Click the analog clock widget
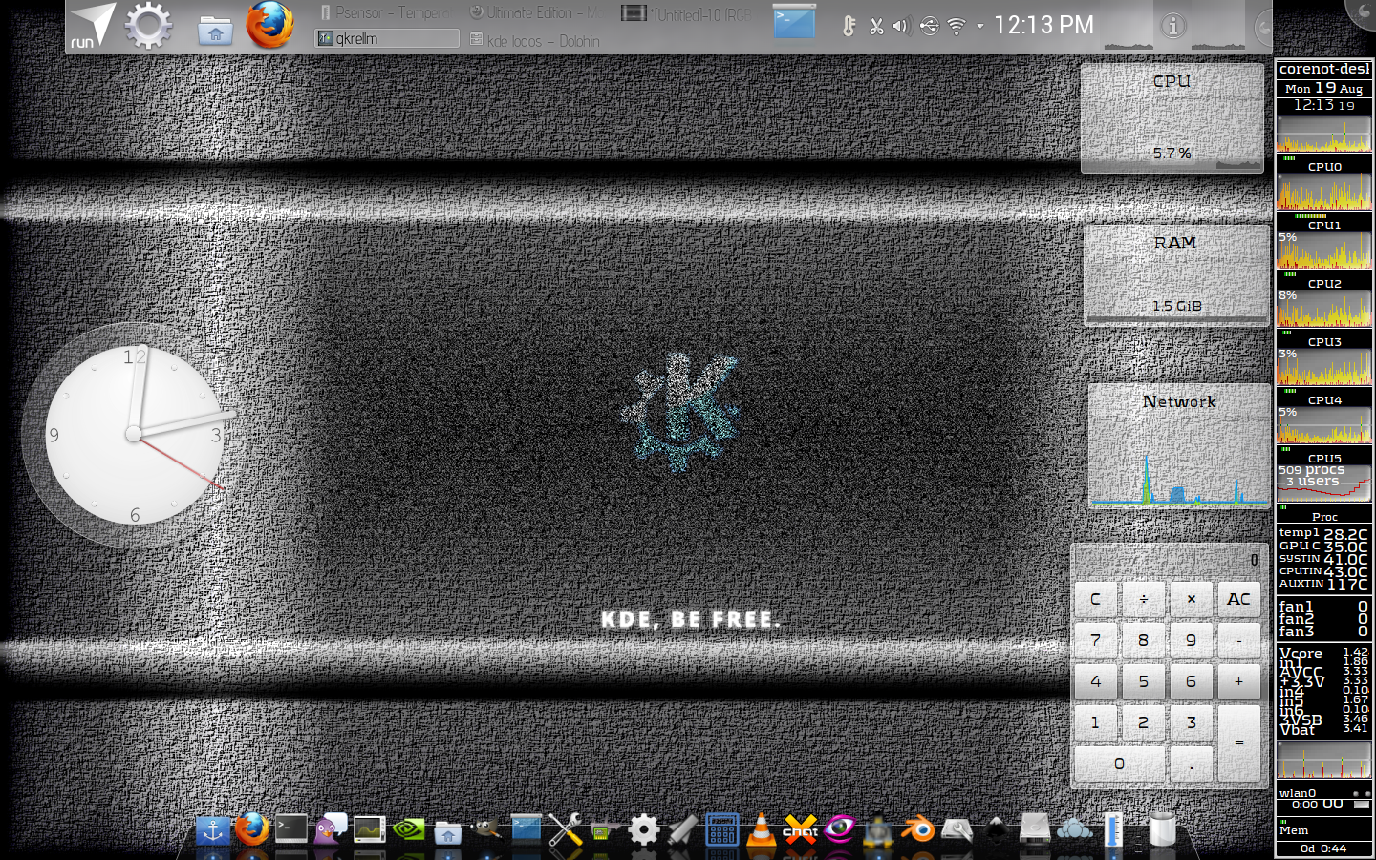The width and height of the screenshot is (1376, 860). tap(133, 435)
